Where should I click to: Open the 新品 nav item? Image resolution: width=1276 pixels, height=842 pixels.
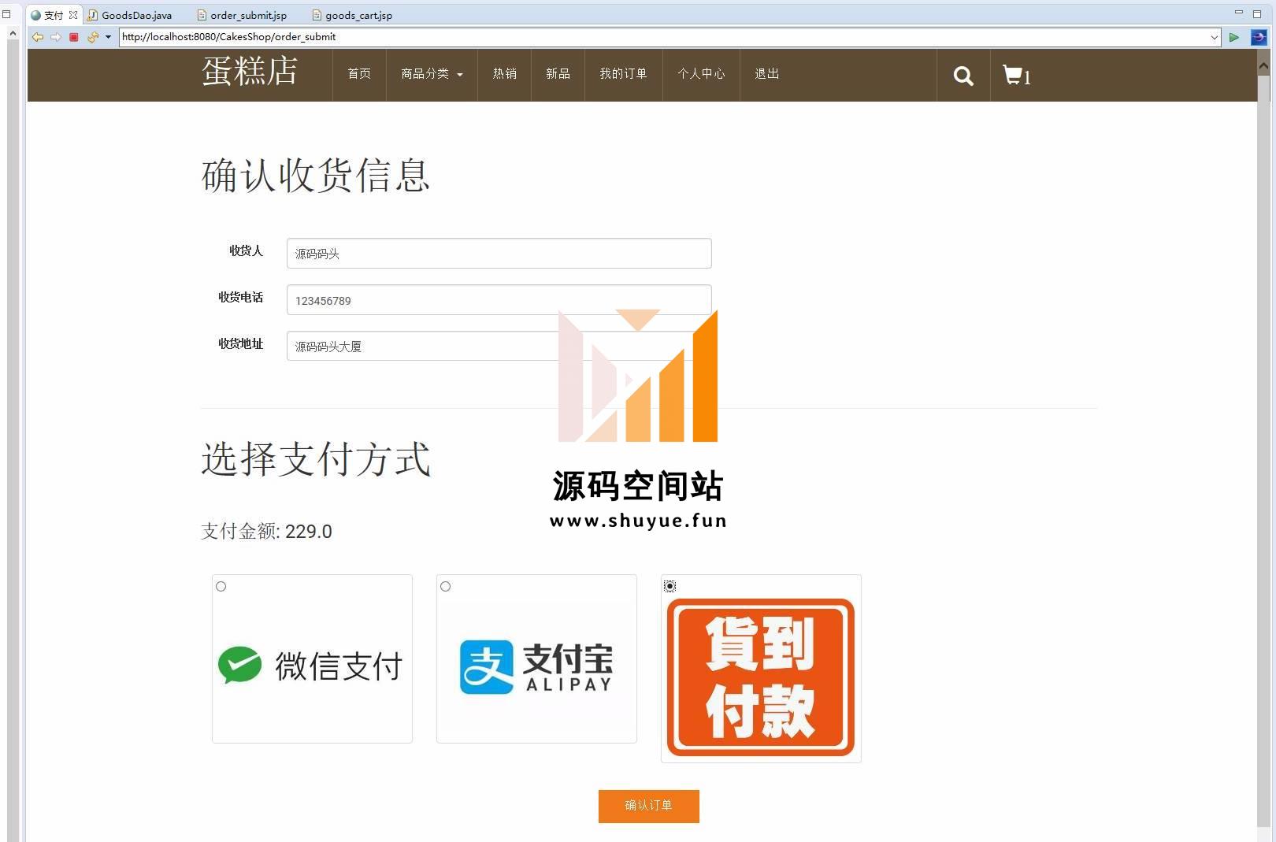tap(558, 73)
